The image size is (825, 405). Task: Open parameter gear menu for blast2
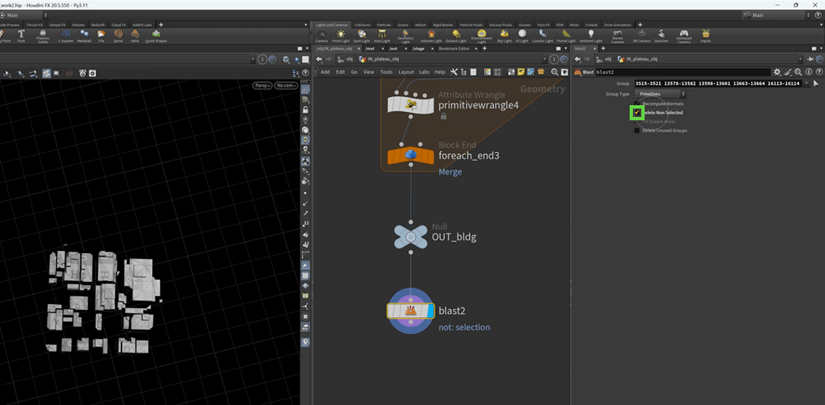777,72
